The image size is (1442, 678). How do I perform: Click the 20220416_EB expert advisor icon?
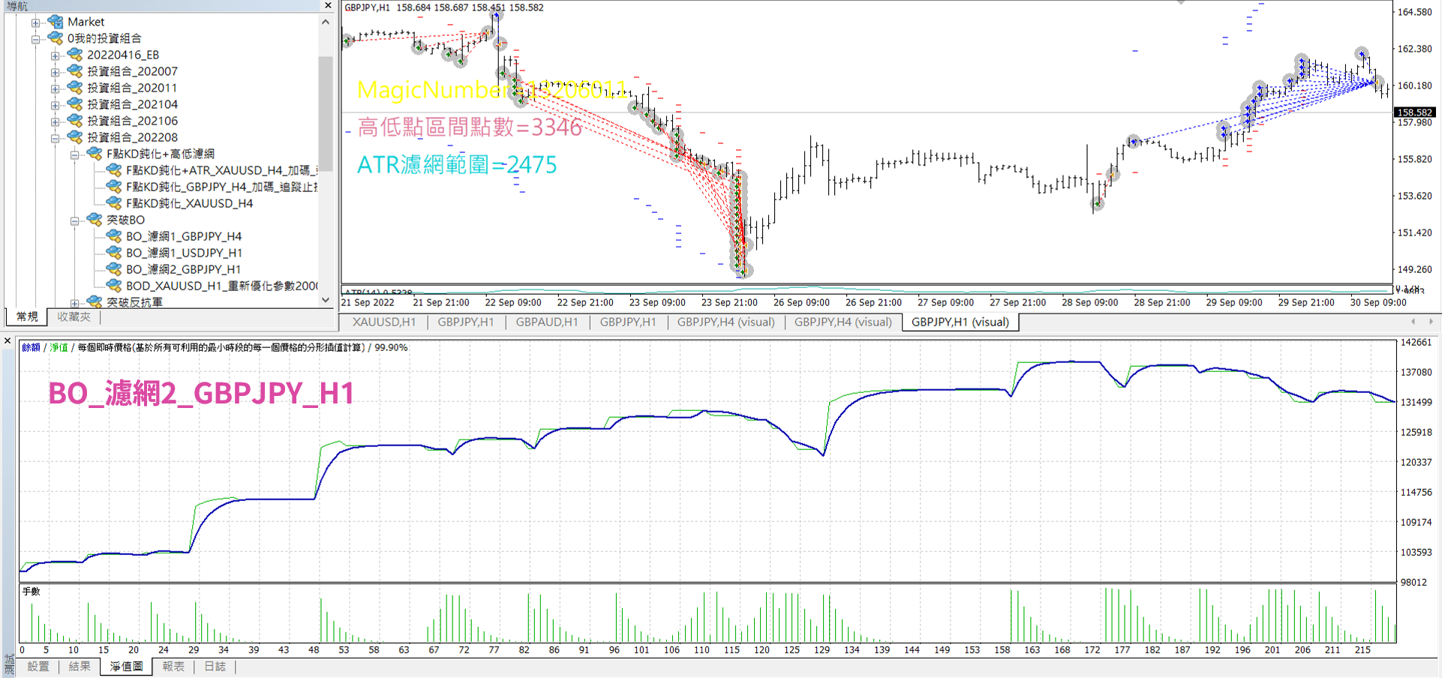click(75, 55)
